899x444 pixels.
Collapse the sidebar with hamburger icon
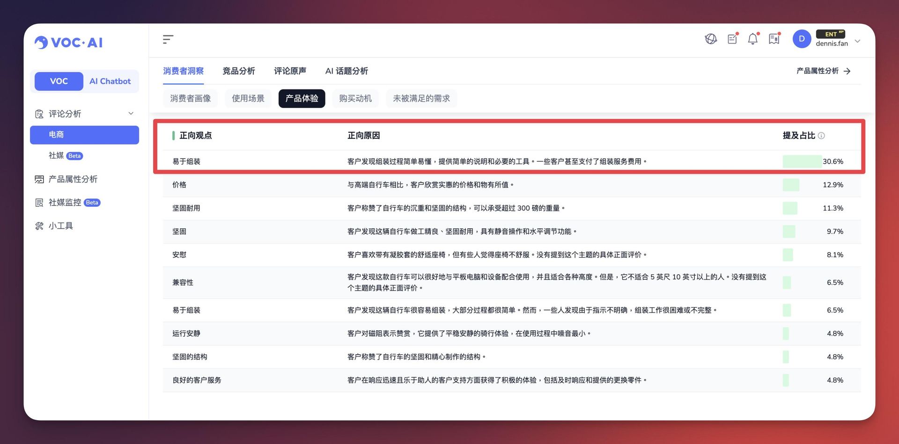click(168, 39)
